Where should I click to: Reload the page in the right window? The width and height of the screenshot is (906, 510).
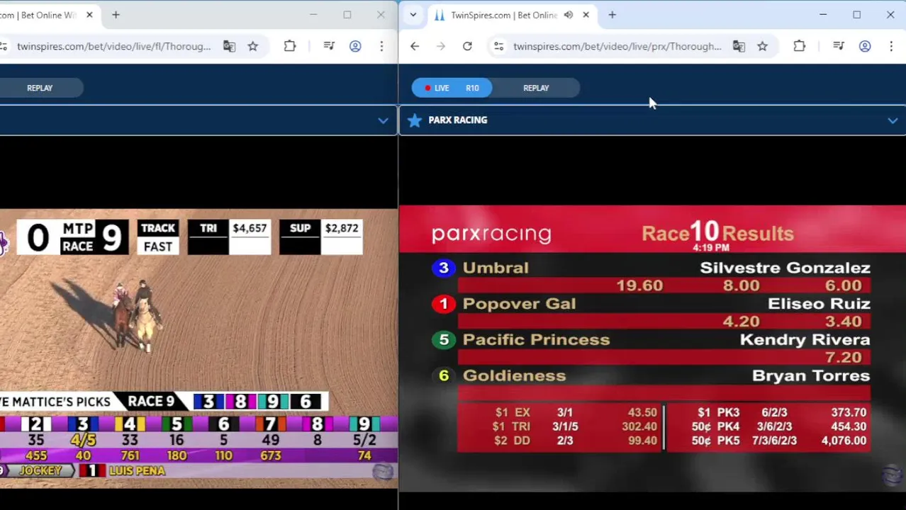(x=467, y=46)
